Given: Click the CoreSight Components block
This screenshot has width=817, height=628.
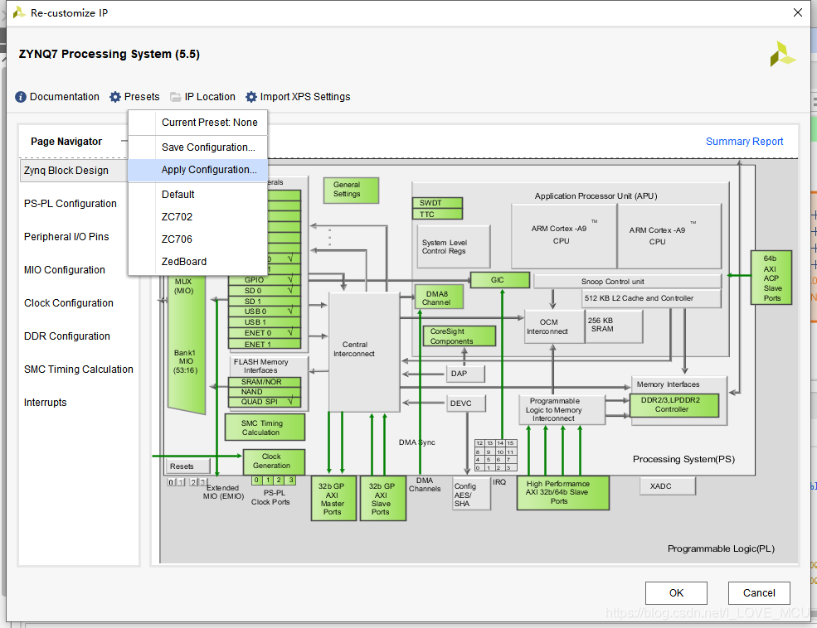Looking at the screenshot, I should (x=459, y=336).
